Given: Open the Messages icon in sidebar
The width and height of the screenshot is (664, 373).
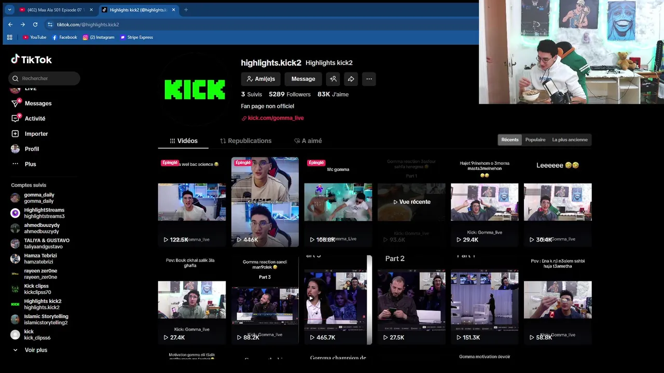Looking at the screenshot, I should pyautogui.click(x=15, y=104).
